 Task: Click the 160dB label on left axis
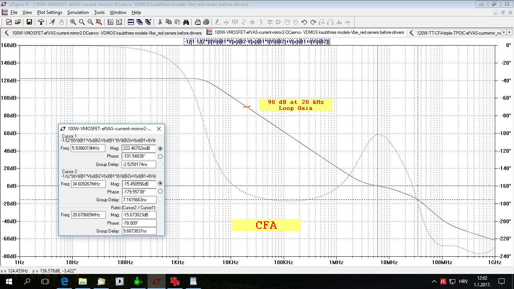coord(9,45)
